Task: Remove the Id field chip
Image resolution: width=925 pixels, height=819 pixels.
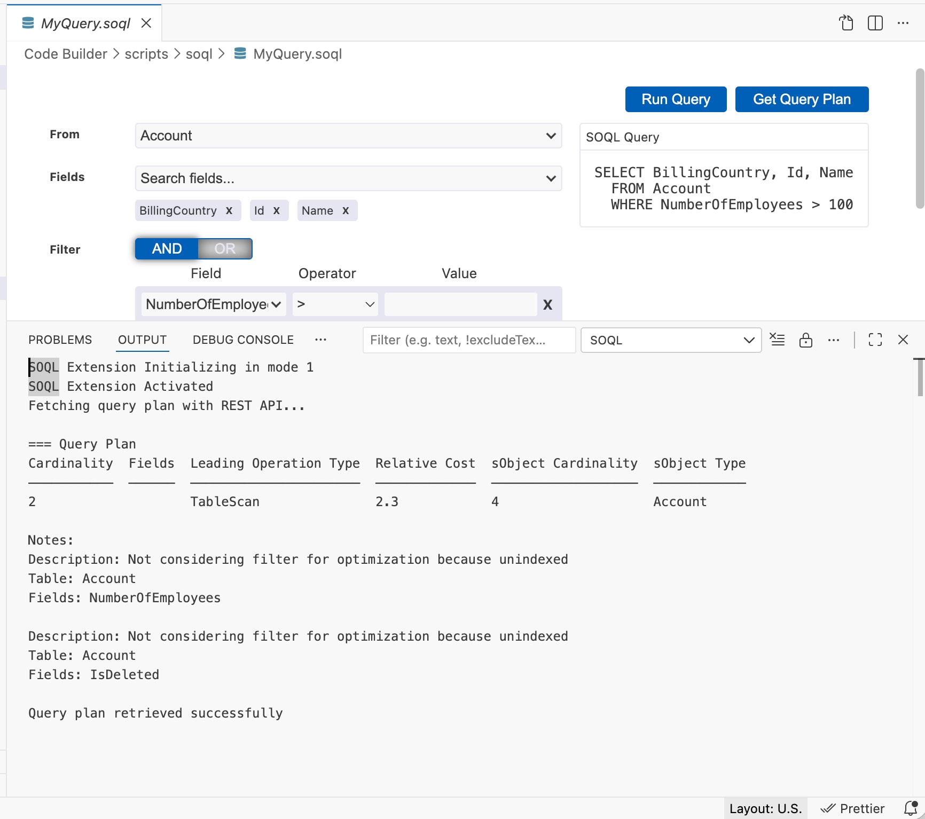Action: 277,210
